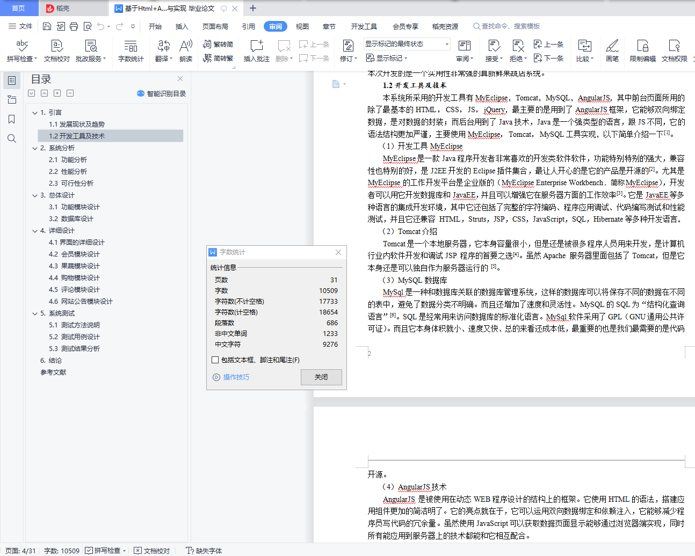The height and width of the screenshot is (556, 695).
Task: Click the minus-box icon in the 目录 panel
Action: (70, 93)
